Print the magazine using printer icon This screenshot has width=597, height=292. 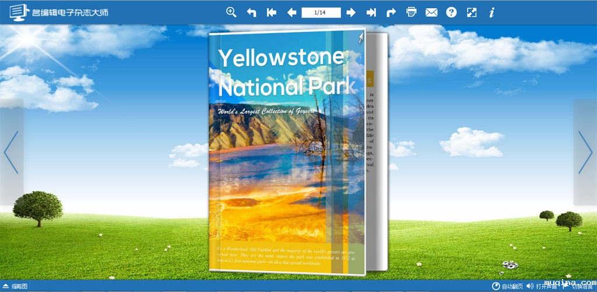412,12
